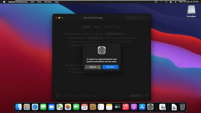Open the Calendar app in the Dock
The height and width of the screenshot is (113, 201).
tap(84, 107)
